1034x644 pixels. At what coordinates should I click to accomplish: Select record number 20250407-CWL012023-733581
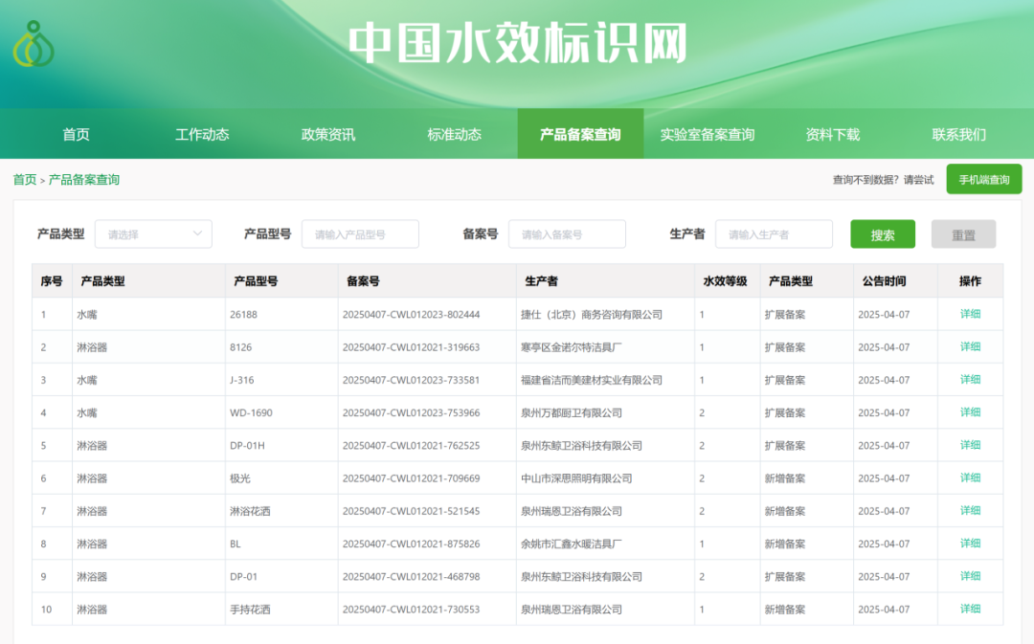(411, 380)
